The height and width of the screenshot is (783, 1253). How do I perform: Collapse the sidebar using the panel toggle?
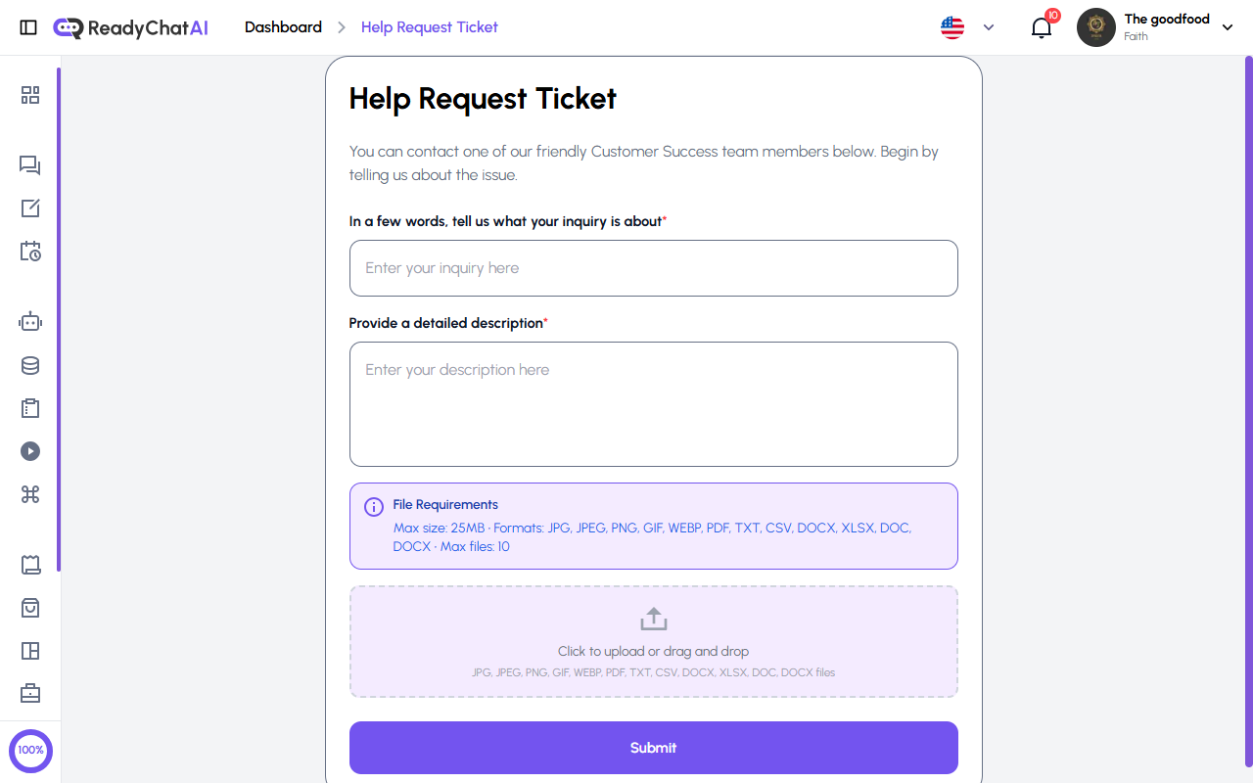tap(28, 27)
